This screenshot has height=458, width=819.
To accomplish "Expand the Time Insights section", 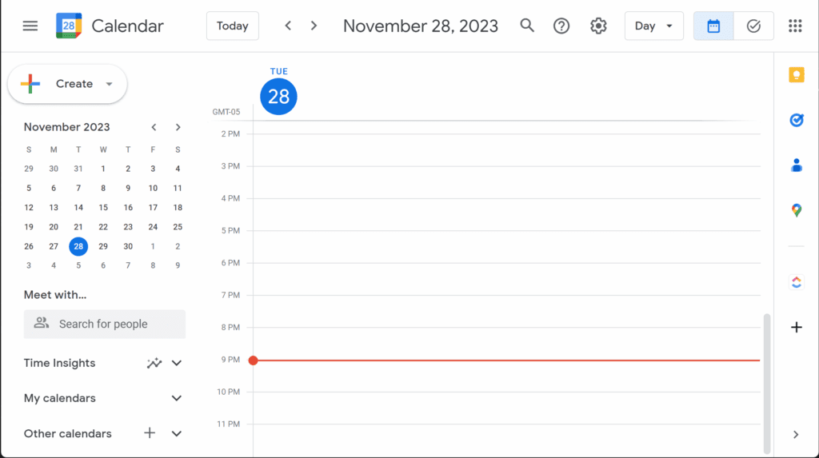I will [177, 363].
